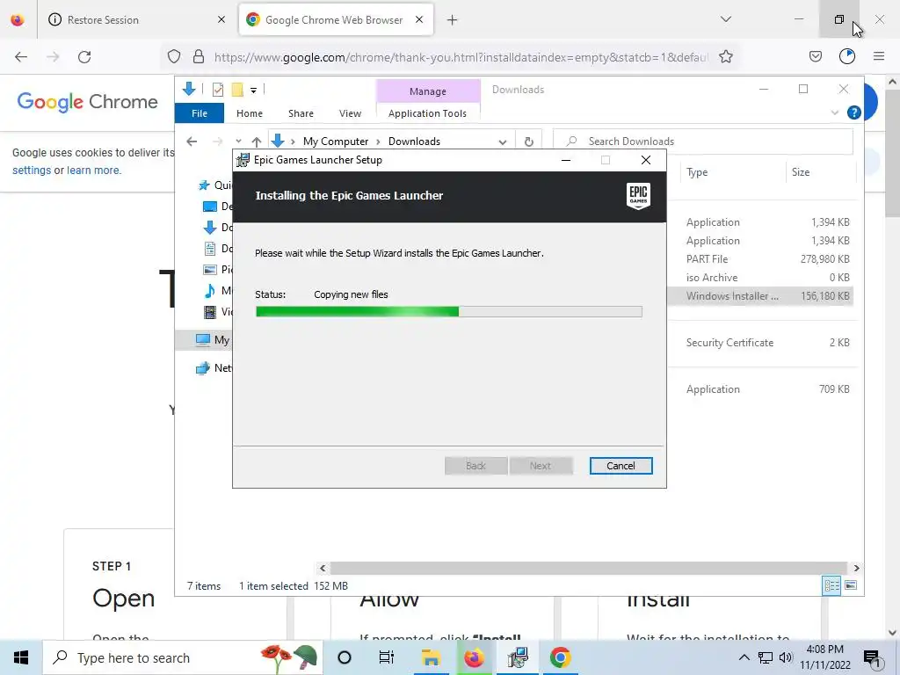Expand the address bar history dropdown

(x=502, y=142)
